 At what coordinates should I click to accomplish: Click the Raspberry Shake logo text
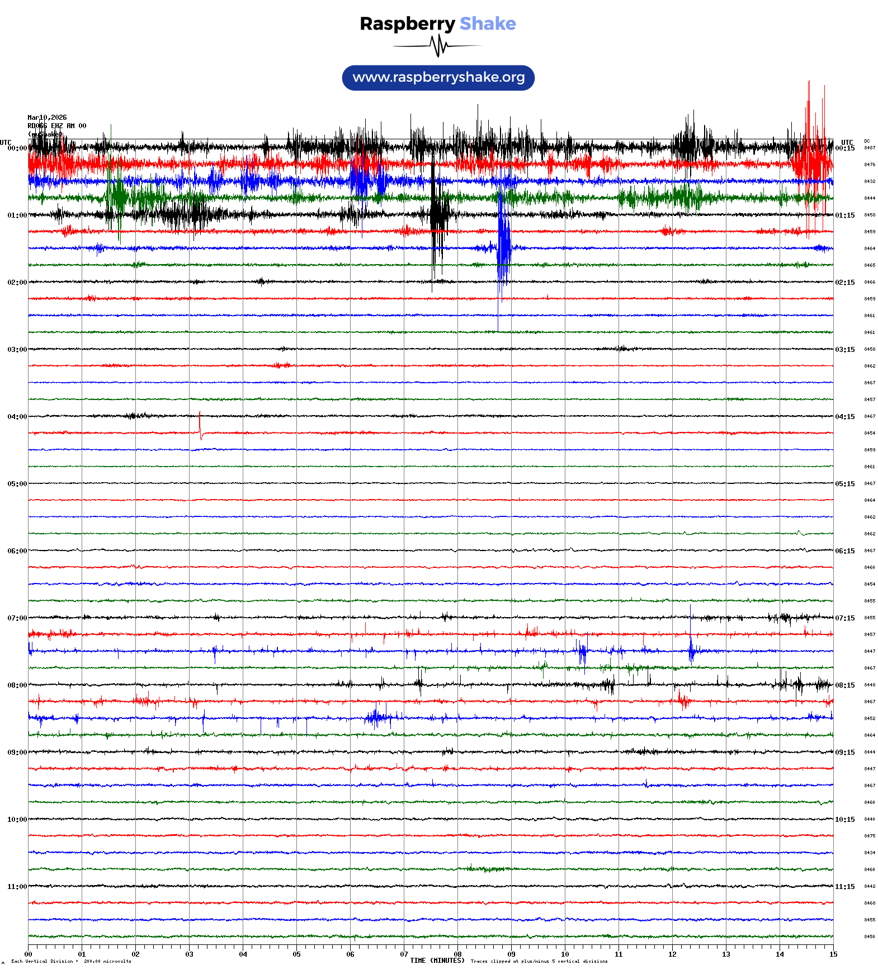click(438, 23)
